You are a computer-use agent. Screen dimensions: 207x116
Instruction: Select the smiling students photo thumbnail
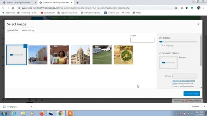[59, 55]
